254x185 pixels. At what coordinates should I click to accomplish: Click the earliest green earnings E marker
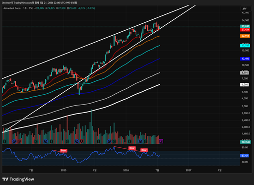pos(4,141)
